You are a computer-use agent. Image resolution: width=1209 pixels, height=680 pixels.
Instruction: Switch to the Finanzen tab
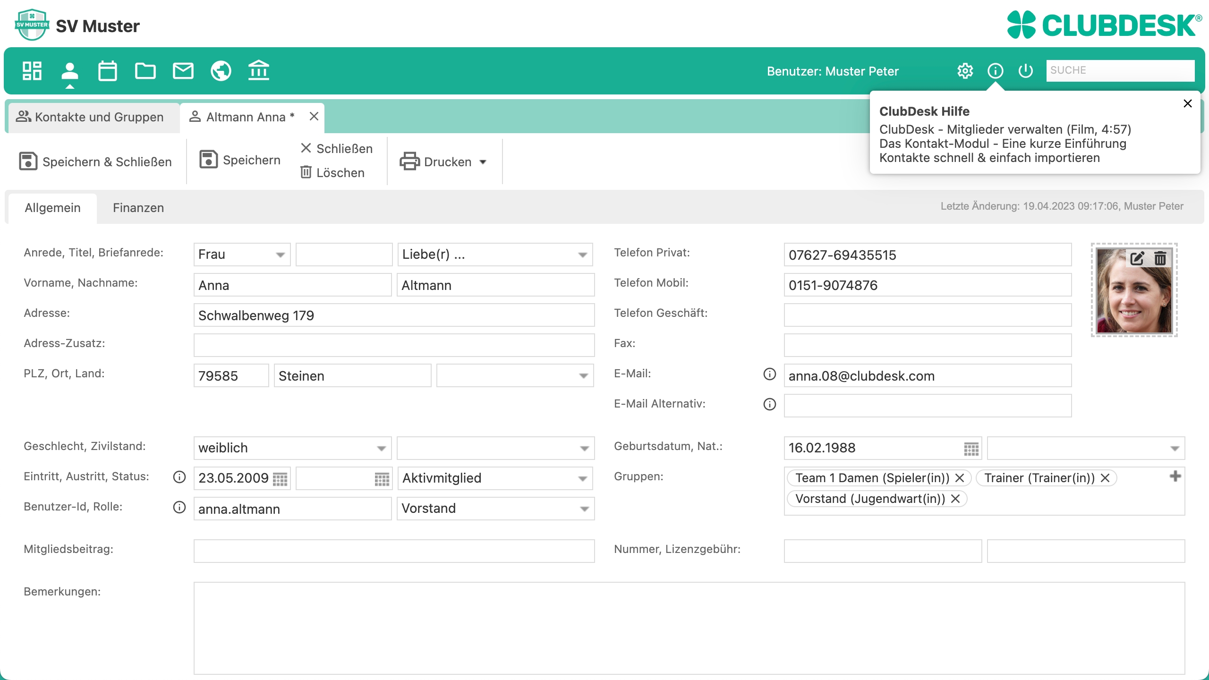click(x=138, y=208)
